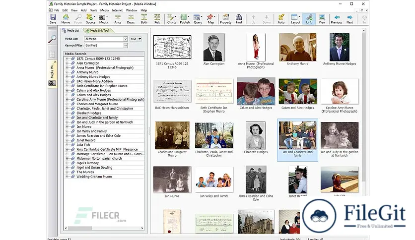415x240 pixels.
Task: Click the Find binoculars icon
Action: tap(239, 19)
